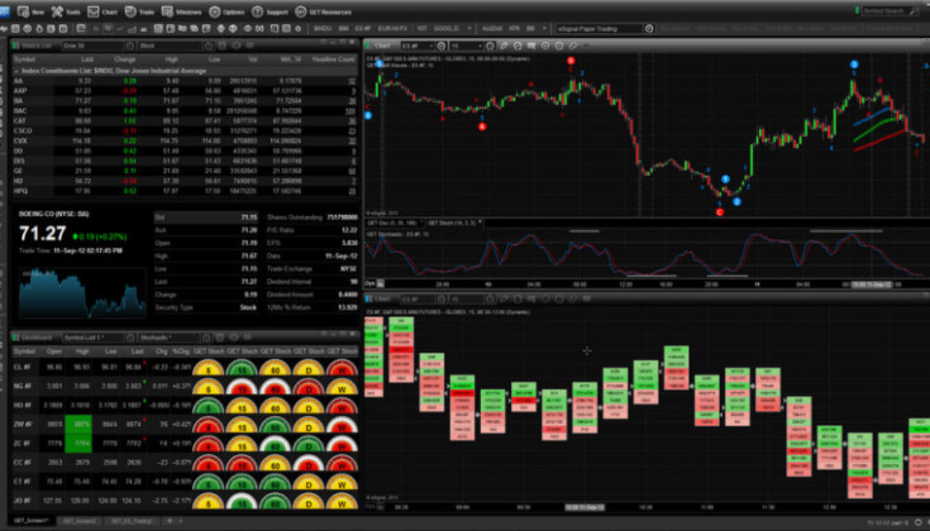Viewport: 930px width, 531px height.
Task: Toggle the crosshair cursor tool in the chart toolbar
Action: pos(544,44)
